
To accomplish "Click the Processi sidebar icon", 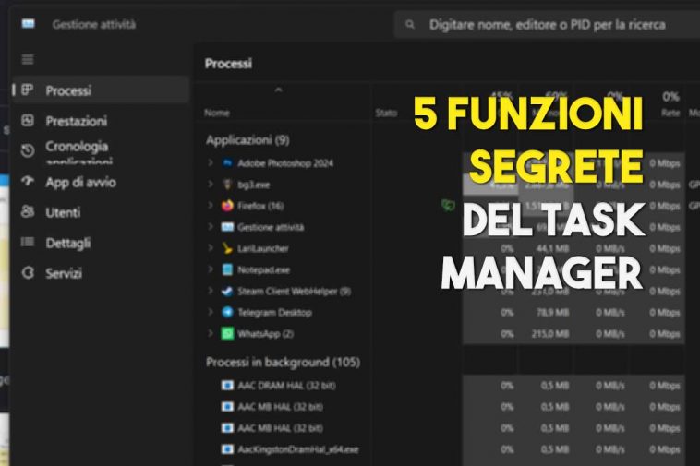I will coord(28,90).
